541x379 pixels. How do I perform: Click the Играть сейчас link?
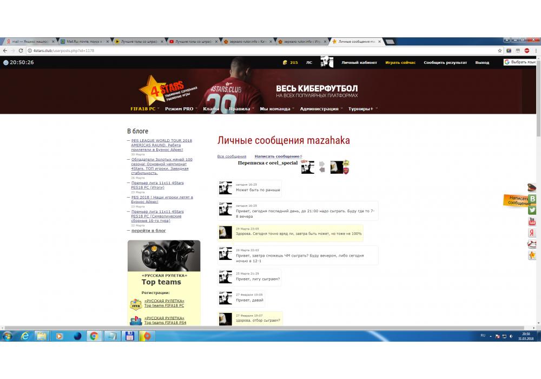pyautogui.click(x=400, y=62)
